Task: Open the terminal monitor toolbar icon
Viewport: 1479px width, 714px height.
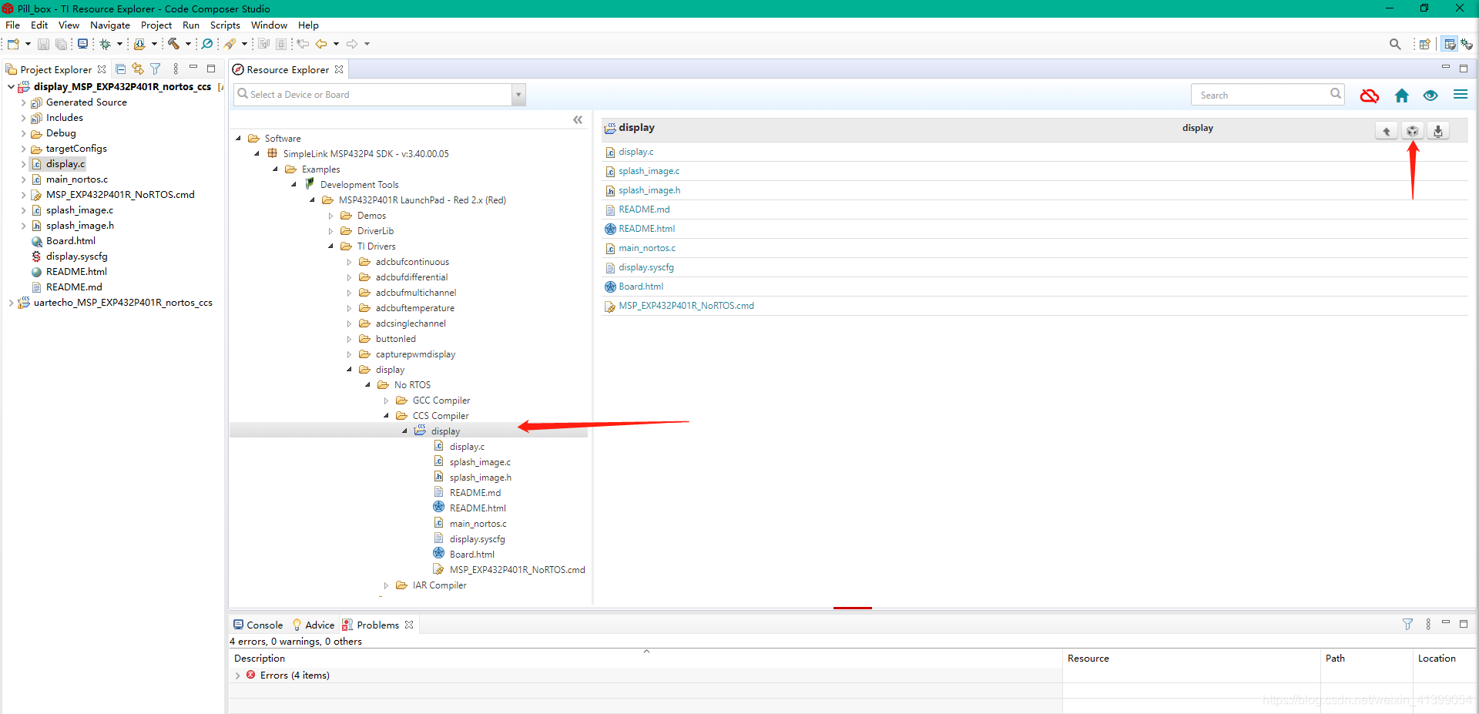Action: [82, 44]
